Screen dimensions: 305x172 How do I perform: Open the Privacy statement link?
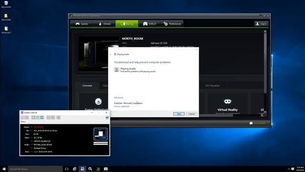point(122,107)
